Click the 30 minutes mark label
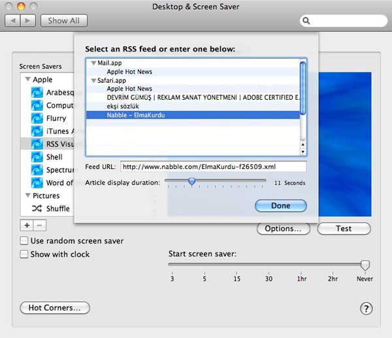392x338 pixels. point(269,279)
